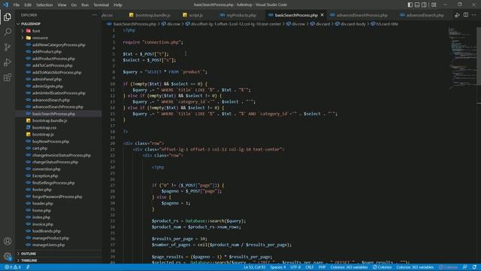This screenshot has width=481, height=271.
Task: Open the File menu
Action: (17, 5)
